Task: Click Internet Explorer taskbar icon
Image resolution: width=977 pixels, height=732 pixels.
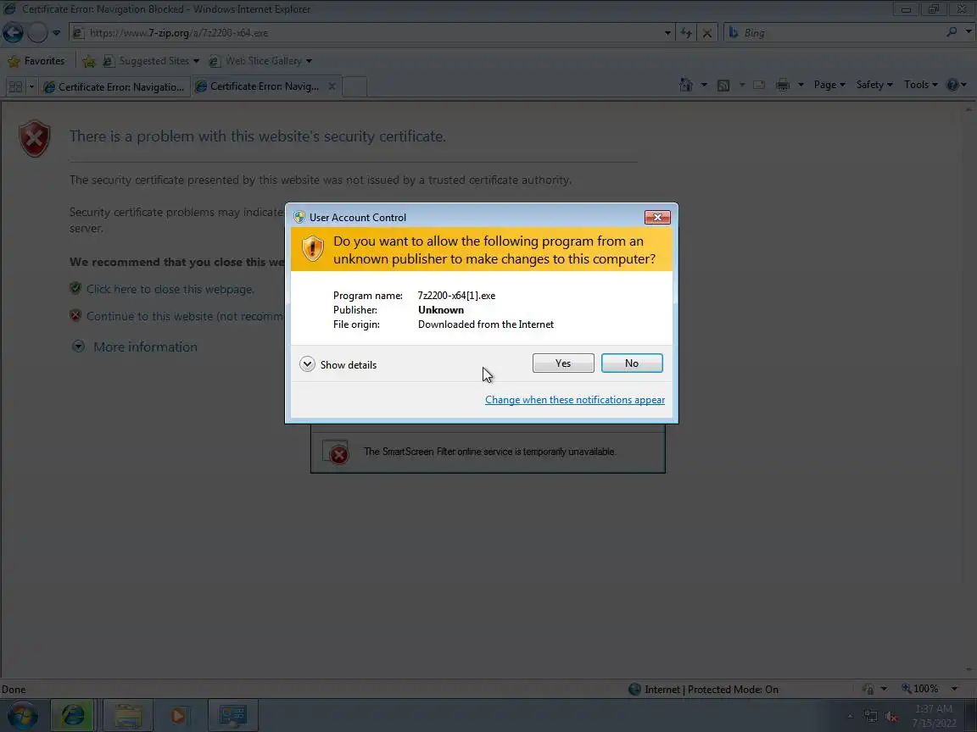Action: 72,715
